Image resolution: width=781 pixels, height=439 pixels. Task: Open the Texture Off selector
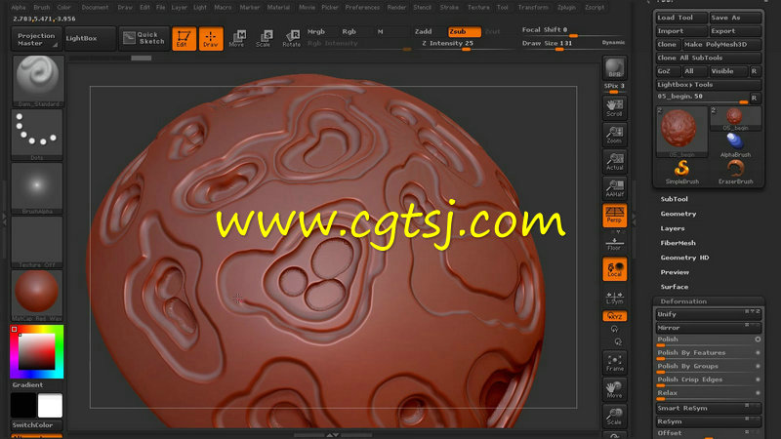click(37, 242)
